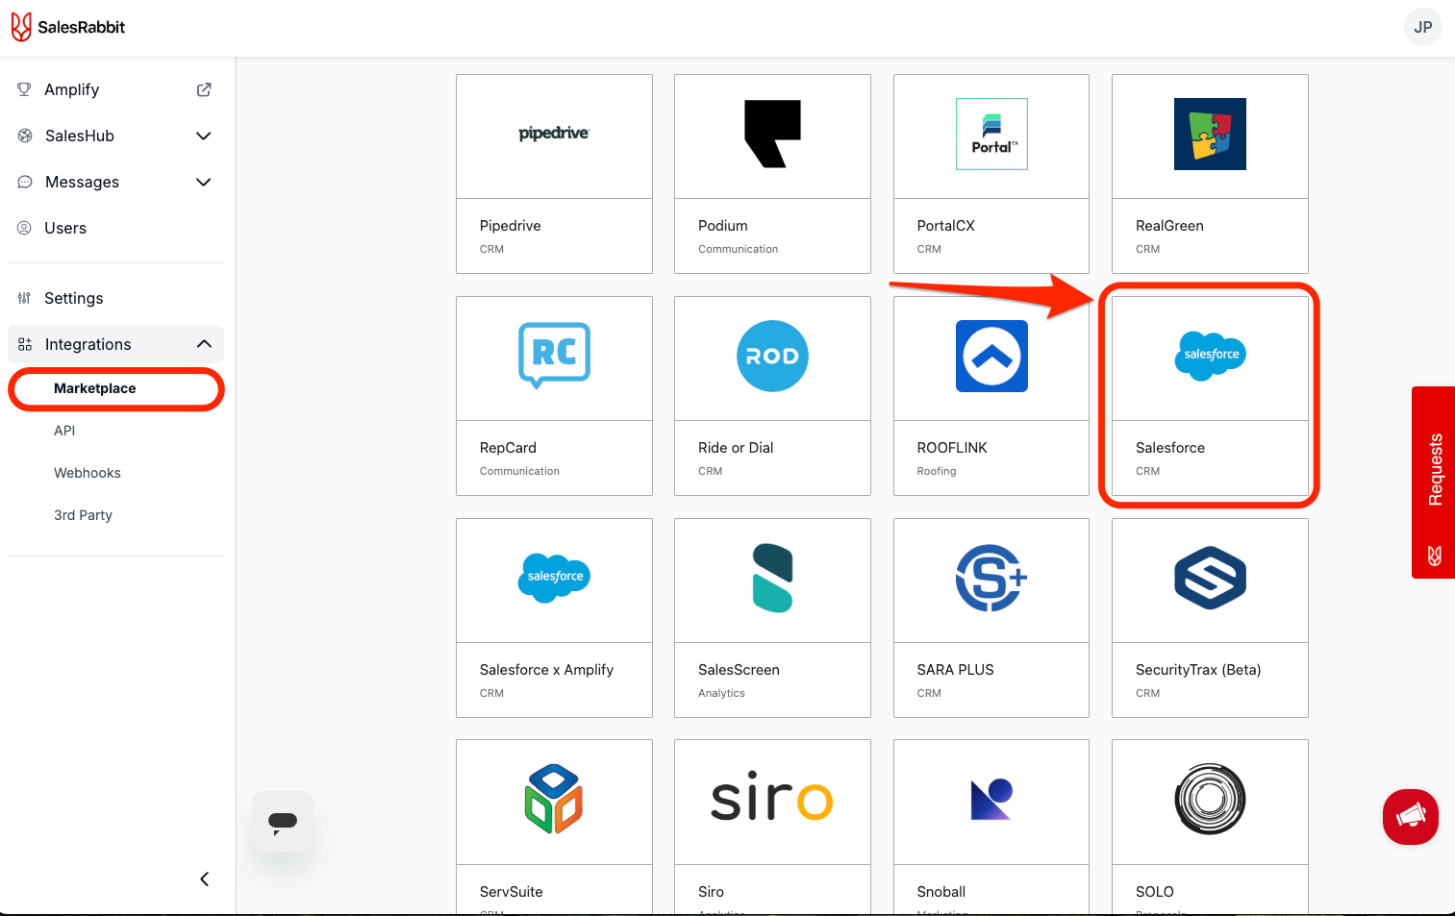Open the SecurityTrax (Beta) card title

tap(1198, 670)
